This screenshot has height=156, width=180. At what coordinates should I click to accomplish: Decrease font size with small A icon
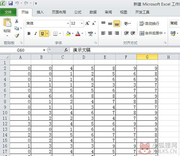[94, 23]
